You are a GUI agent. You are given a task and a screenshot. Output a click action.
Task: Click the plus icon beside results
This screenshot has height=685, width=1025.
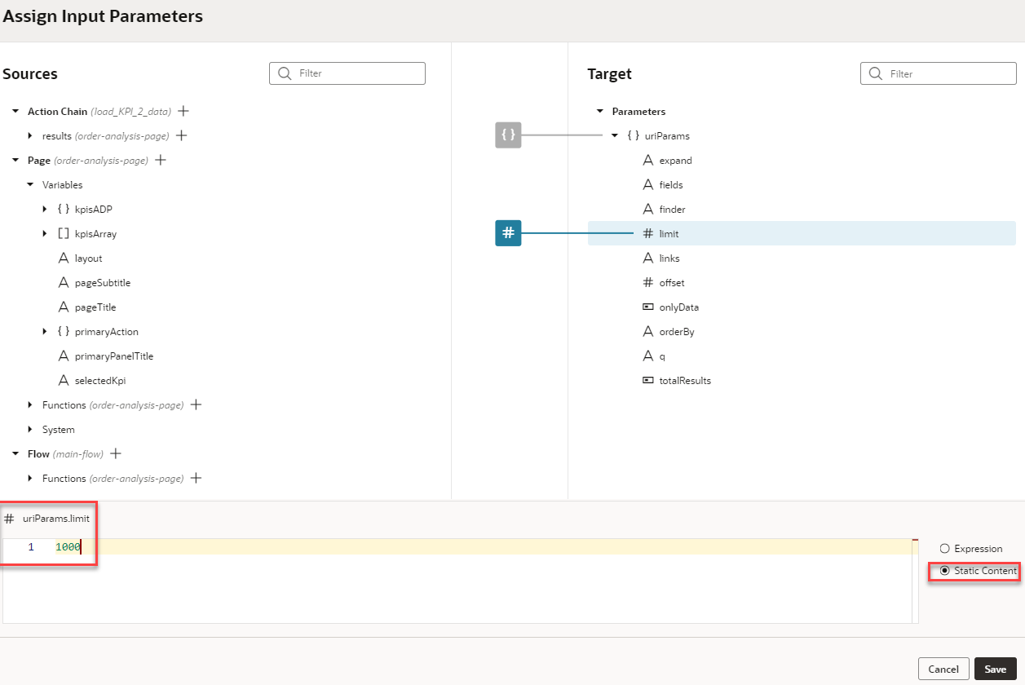[x=182, y=135]
